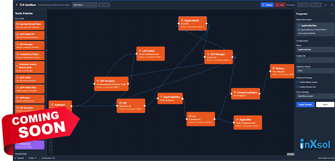Viewport: 335px width, 161px height.
Task: Click output port of CompetencyEngine node
Action: tap(260, 94)
